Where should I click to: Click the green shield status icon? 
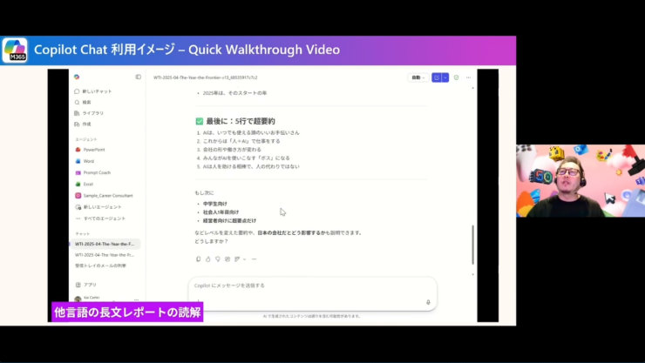(x=456, y=77)
